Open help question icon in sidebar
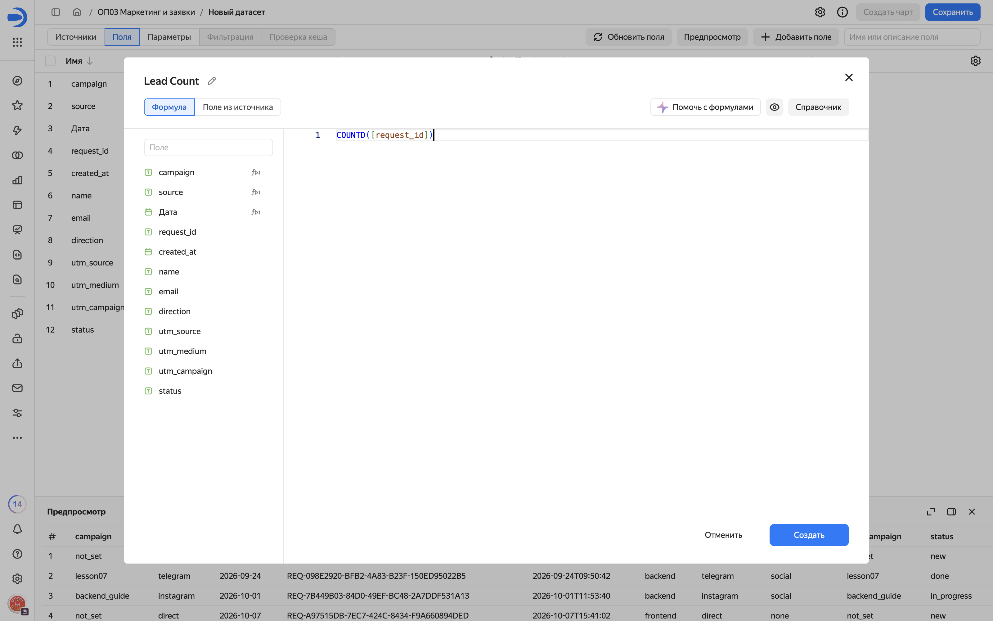This screenshot has width=993, height=621. click(x=17, y=554)
